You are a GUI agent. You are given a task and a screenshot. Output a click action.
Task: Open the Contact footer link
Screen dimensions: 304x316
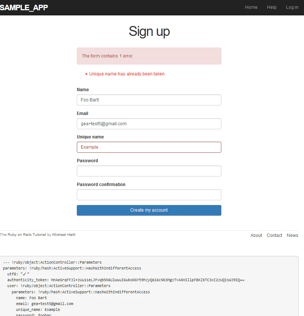[274, 235]
